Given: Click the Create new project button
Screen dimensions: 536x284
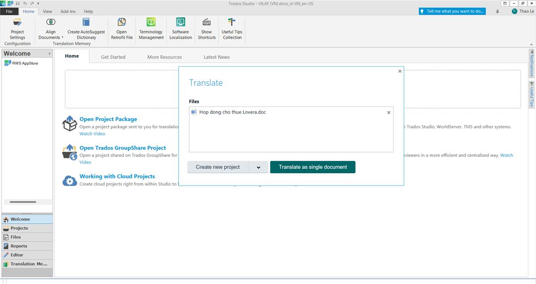Looking at the screenshot, I should (218, 167).
